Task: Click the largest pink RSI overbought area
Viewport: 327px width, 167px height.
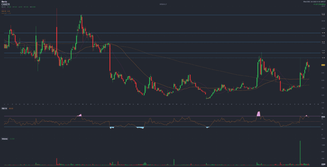Action: click(259, 114)
